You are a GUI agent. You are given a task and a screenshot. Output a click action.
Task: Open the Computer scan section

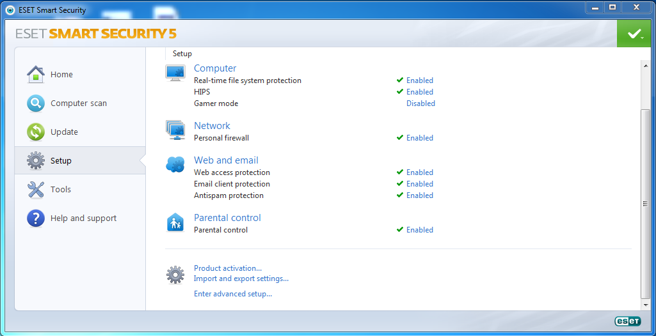[x=79, y=103]
